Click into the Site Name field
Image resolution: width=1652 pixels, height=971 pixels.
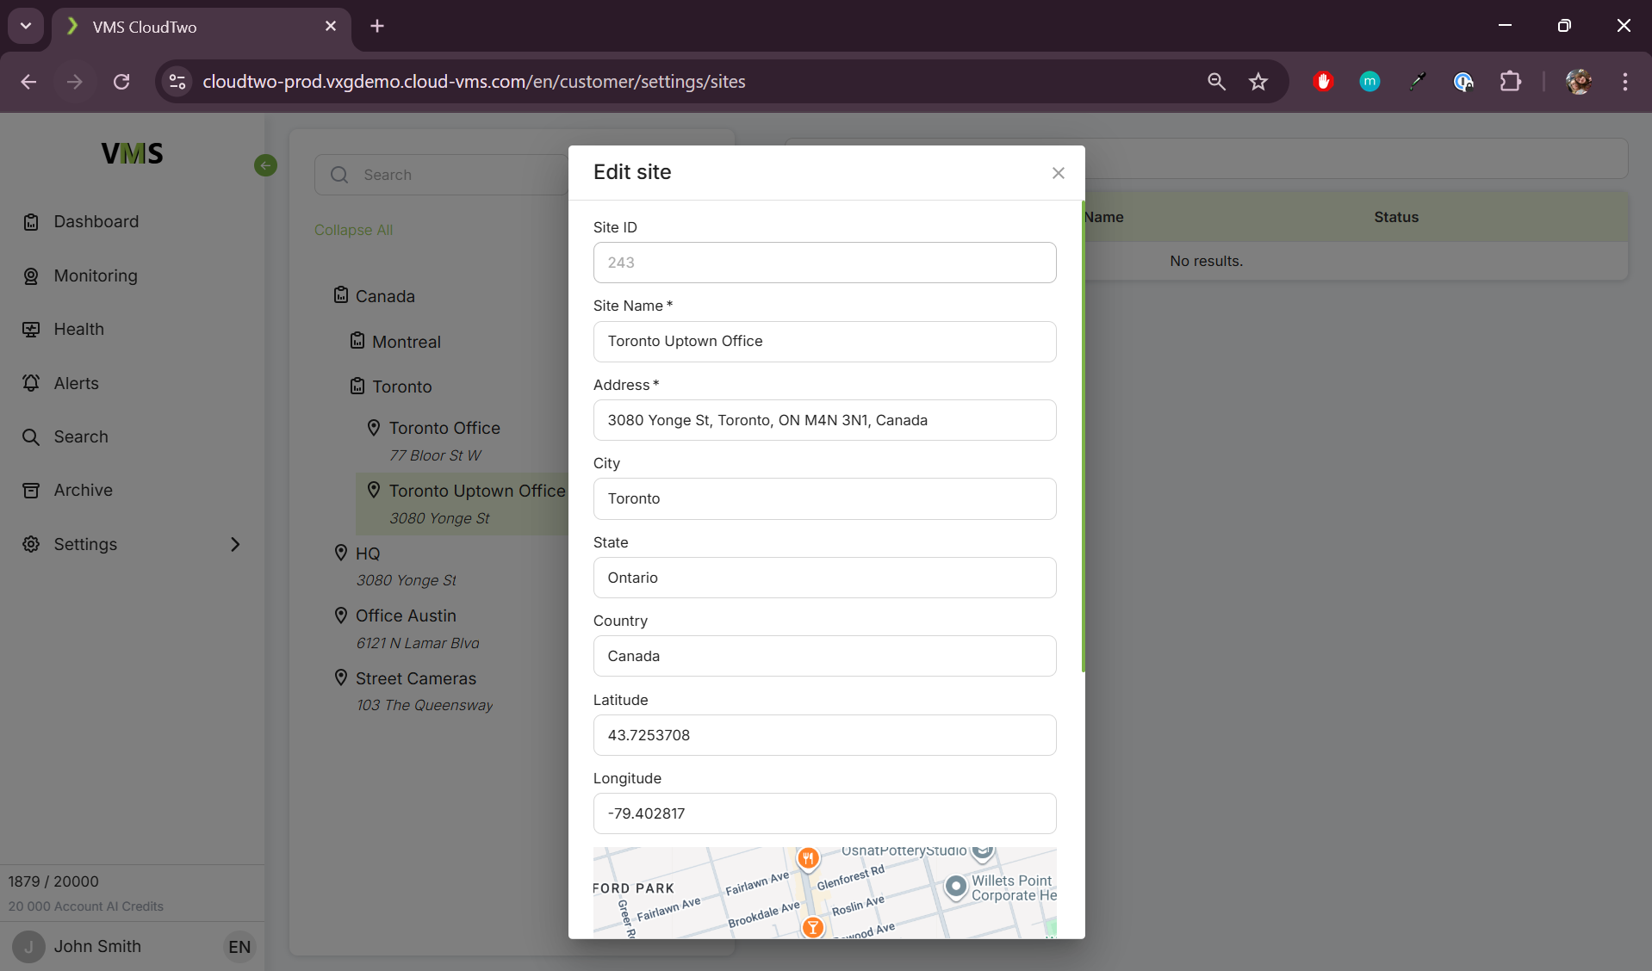point(824,342)
